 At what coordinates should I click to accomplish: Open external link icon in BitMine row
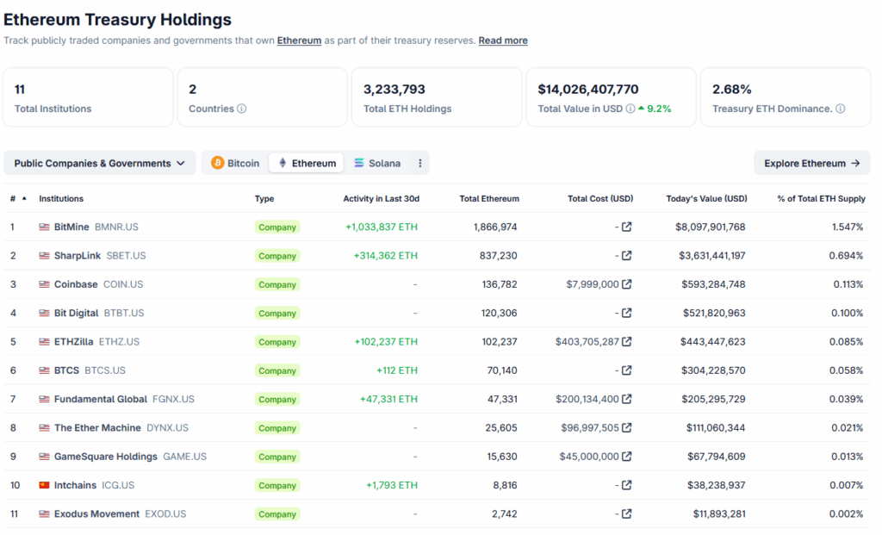tap(627, 227)
